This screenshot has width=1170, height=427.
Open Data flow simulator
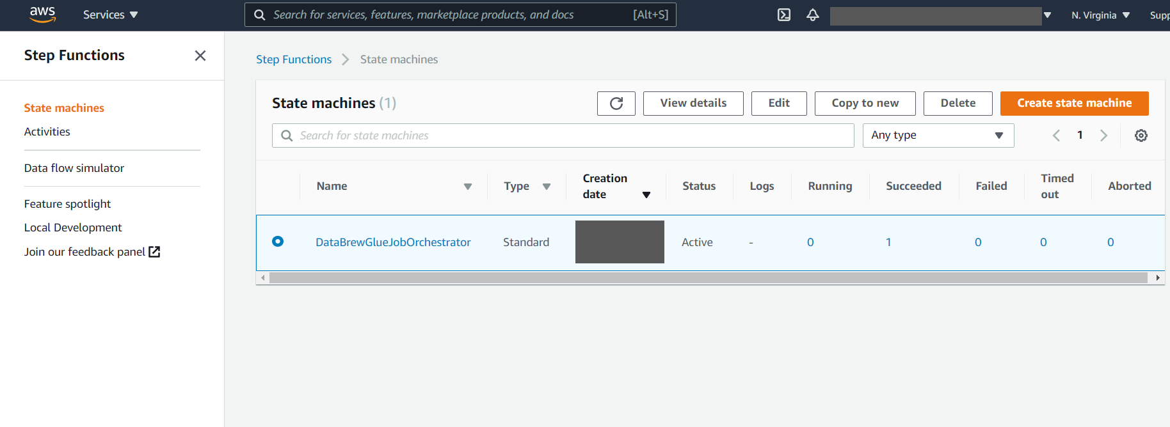(x=74, y=168)
